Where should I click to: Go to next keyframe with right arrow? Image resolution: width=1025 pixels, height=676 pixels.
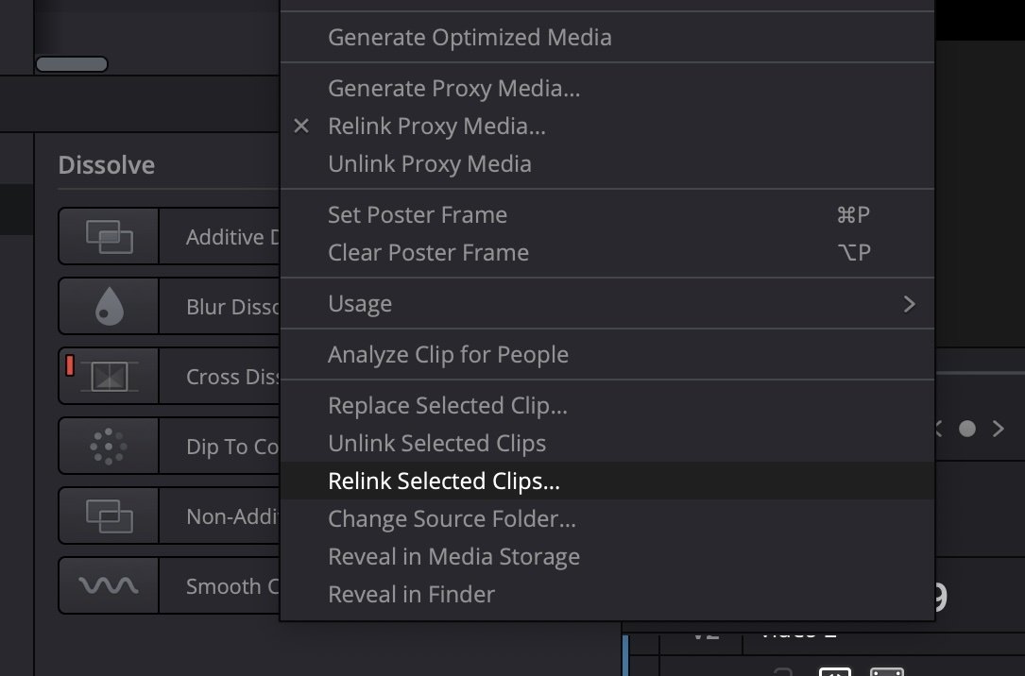998,429
